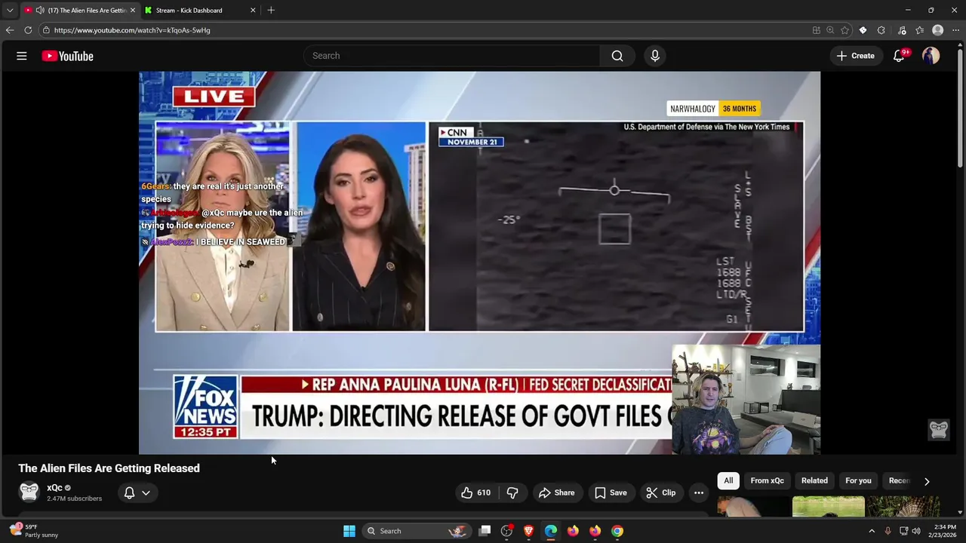Open the browser profile icon
The width and height of the screenshot is (966, 543).
(x=938, y=30)
